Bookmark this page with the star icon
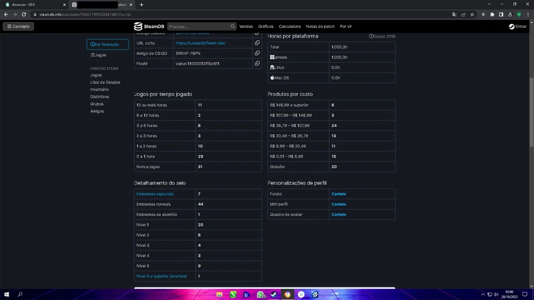Image resolution: width=534 pixels, height=300 pixels. coord(472,14)
